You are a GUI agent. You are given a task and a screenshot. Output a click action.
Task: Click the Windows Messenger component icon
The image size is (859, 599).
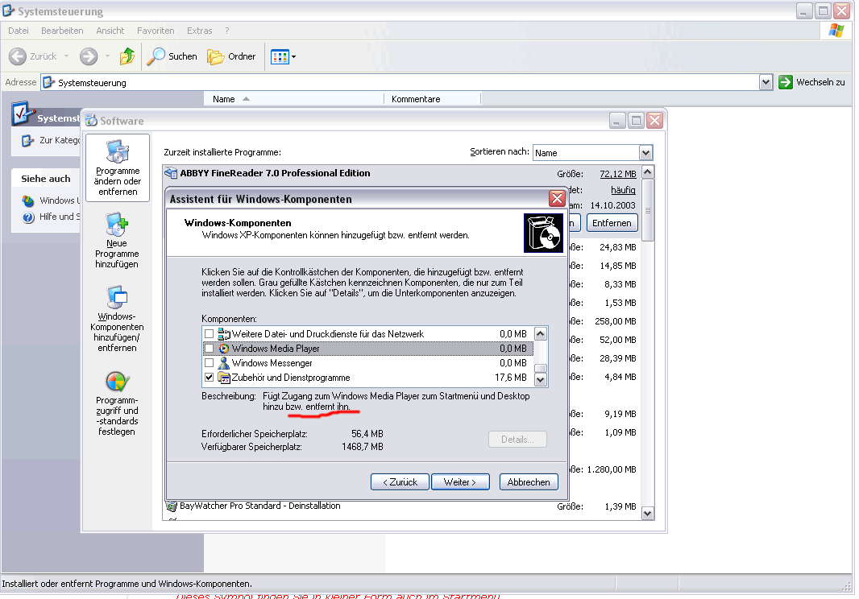click(x=223, y=363)
